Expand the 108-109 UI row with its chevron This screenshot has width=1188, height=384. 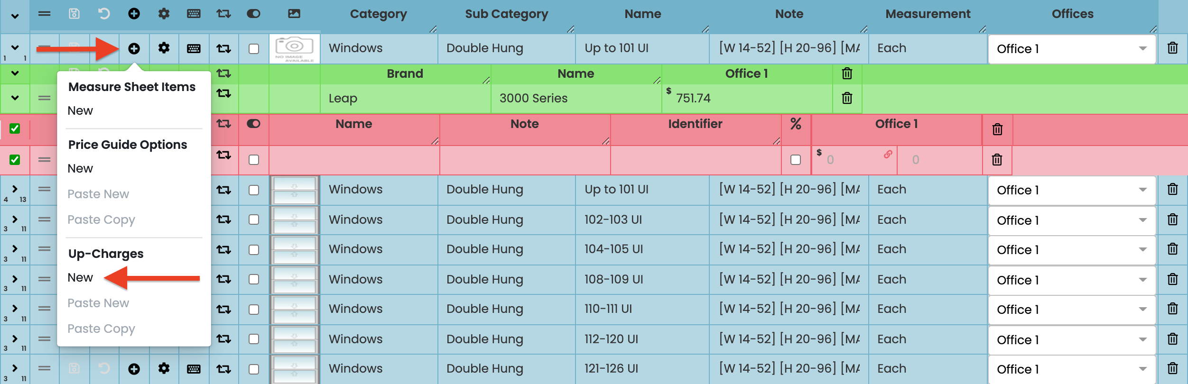click(x=15, y=279)
